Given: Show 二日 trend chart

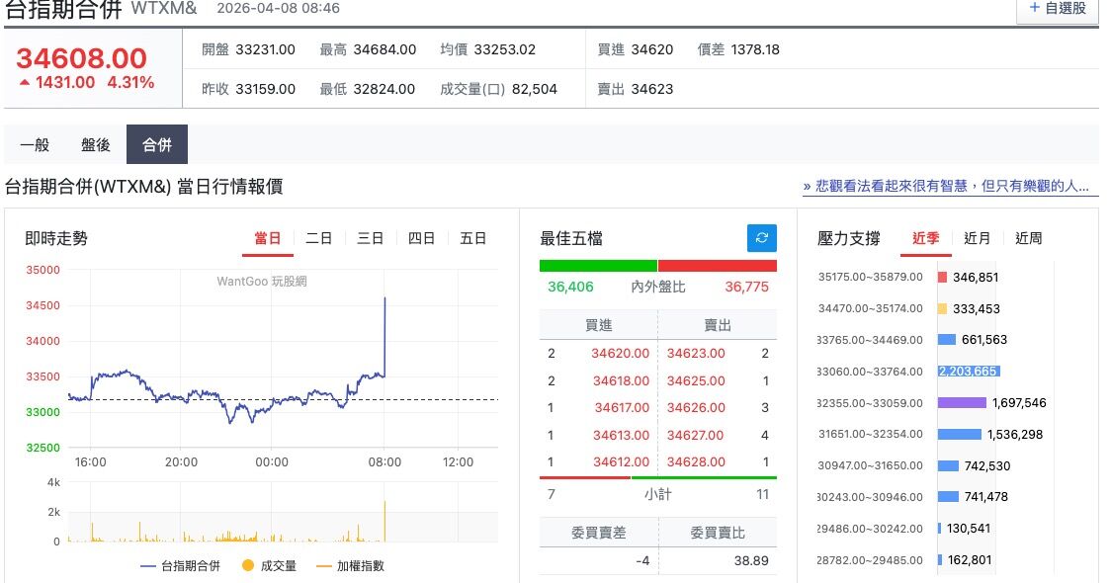Looking at the screenshot, I should 319,238.
